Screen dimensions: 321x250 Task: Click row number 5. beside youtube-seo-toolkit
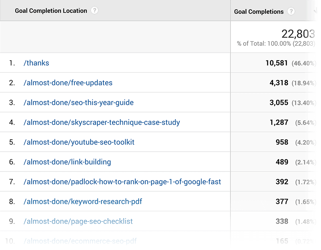tap(12, 142)
